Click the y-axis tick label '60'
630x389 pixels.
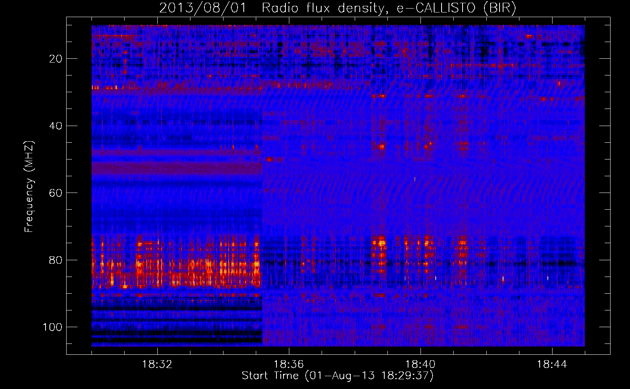point(56,193)
